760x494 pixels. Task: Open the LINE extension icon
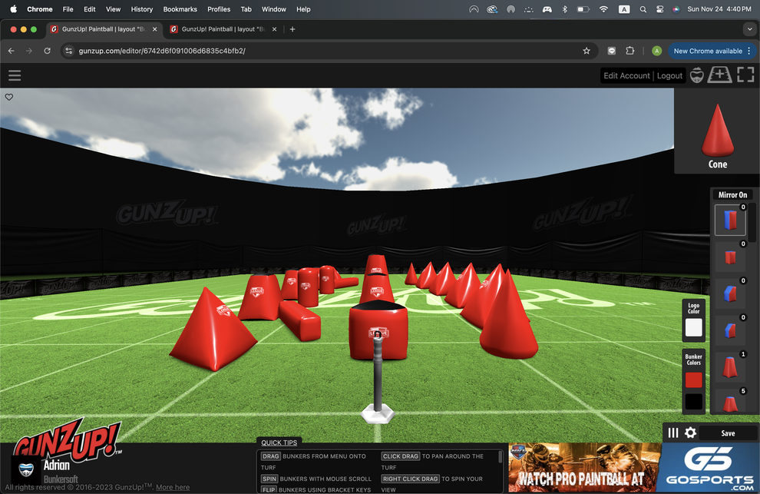(612, 51)
